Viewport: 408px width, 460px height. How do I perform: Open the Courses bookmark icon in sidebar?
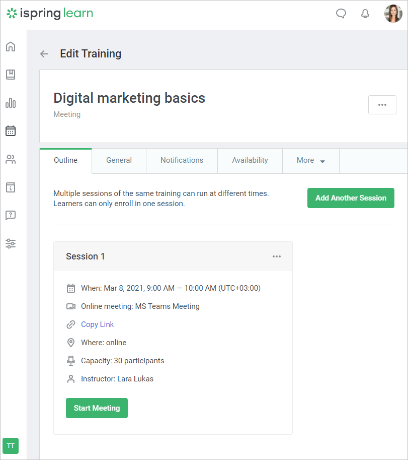[x=11, y=75]
